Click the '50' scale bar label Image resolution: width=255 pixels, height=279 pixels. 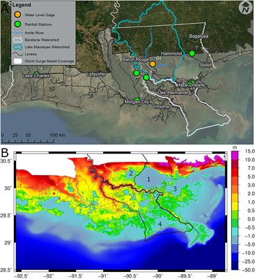(28, 135)
